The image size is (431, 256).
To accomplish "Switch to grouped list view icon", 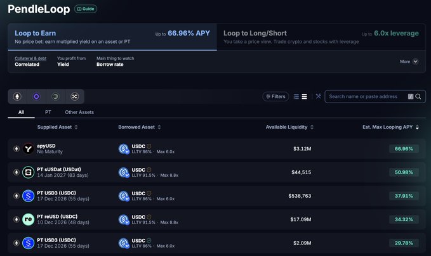I will [296, 96].
